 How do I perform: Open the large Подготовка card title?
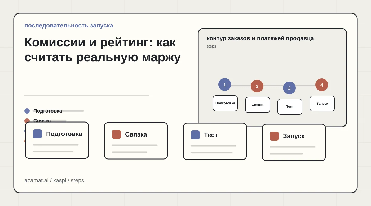point(64,134)
